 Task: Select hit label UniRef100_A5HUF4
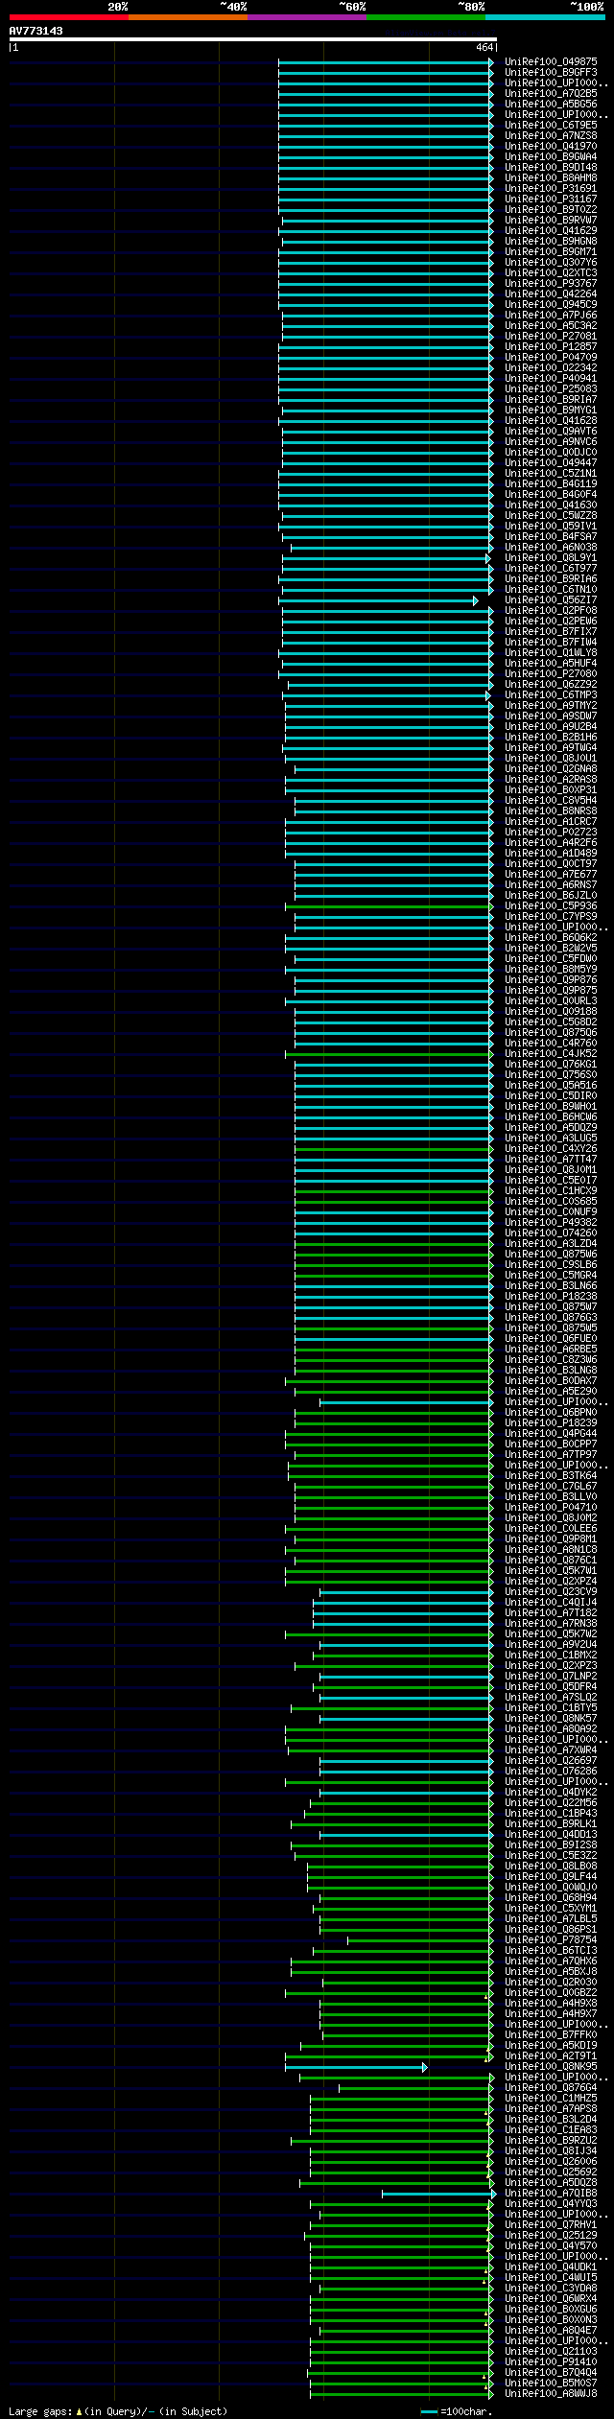pyautogui.click(x=551, y=663)
